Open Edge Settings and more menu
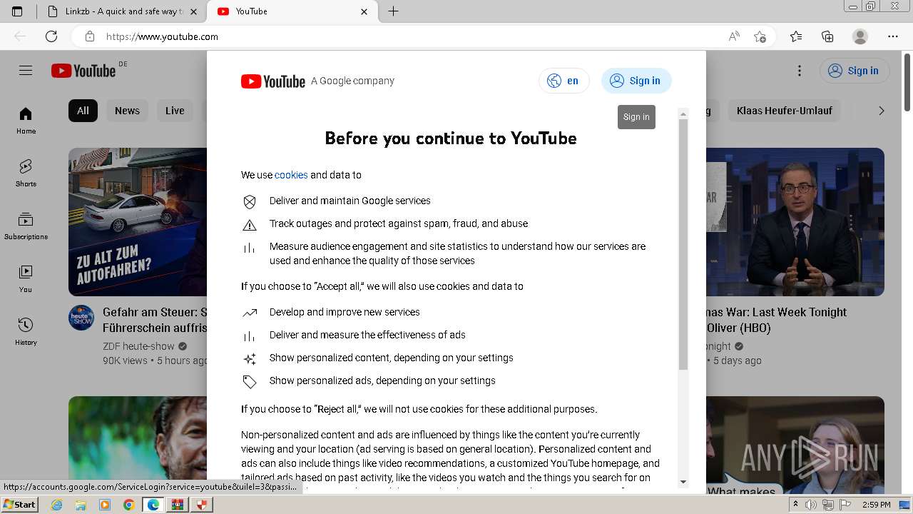 click(893, 36)
